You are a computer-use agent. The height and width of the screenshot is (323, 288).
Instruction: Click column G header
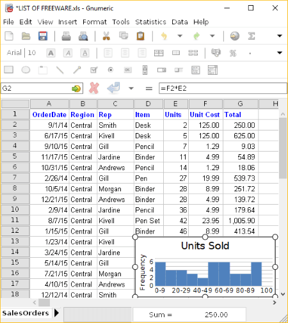coord(241,104)
